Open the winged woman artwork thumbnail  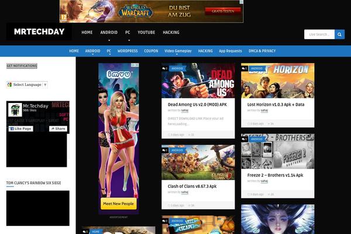point(277,219)
